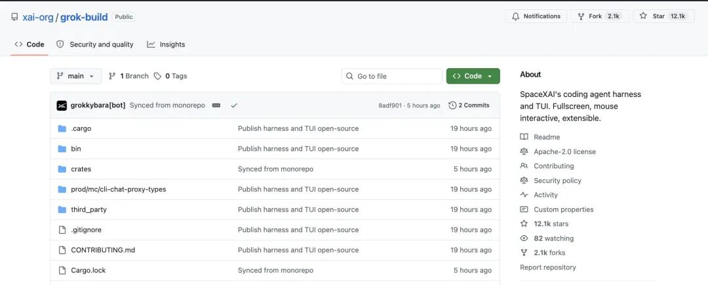Screen dimensions: 708x285
Task: Click the Readme book icon
Action: click(x=524, y=137)
